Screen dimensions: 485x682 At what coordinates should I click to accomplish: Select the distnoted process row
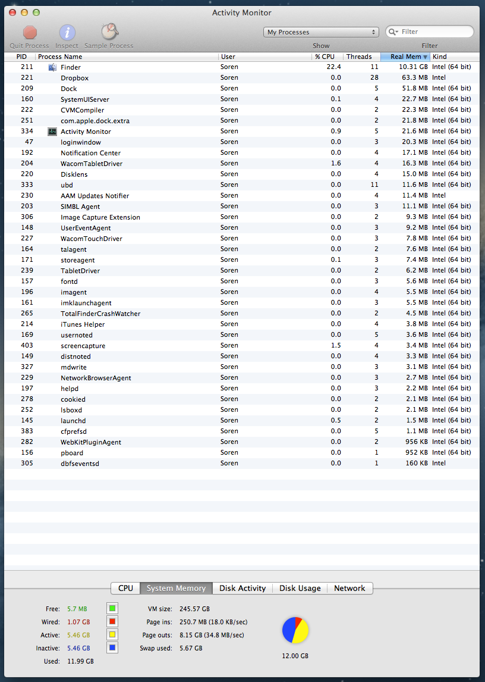tap(242, 356)
